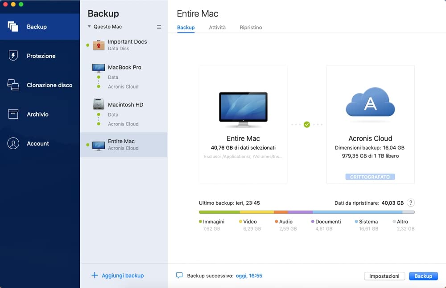Switch to the Ripristino tab
This screenshot has height=288, width=446.
tap(251, 28)
